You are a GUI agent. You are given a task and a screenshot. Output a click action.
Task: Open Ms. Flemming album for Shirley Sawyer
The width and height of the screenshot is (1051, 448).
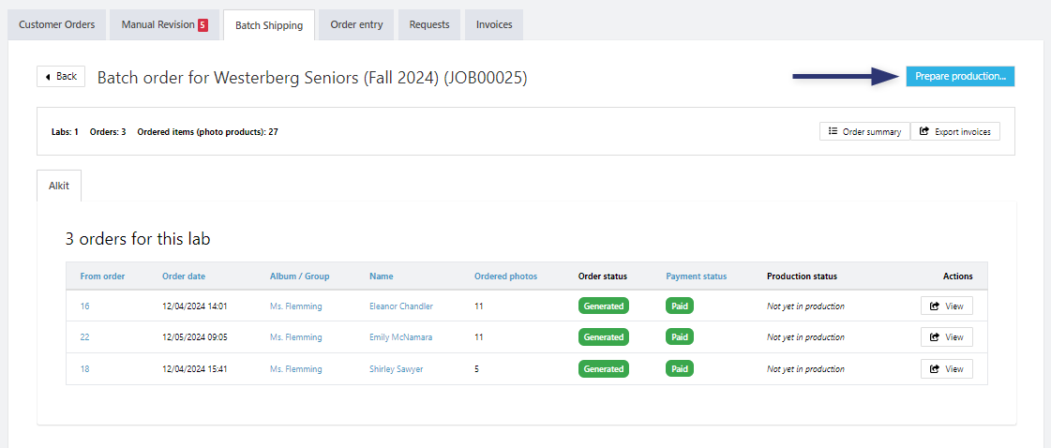(295, 369)
